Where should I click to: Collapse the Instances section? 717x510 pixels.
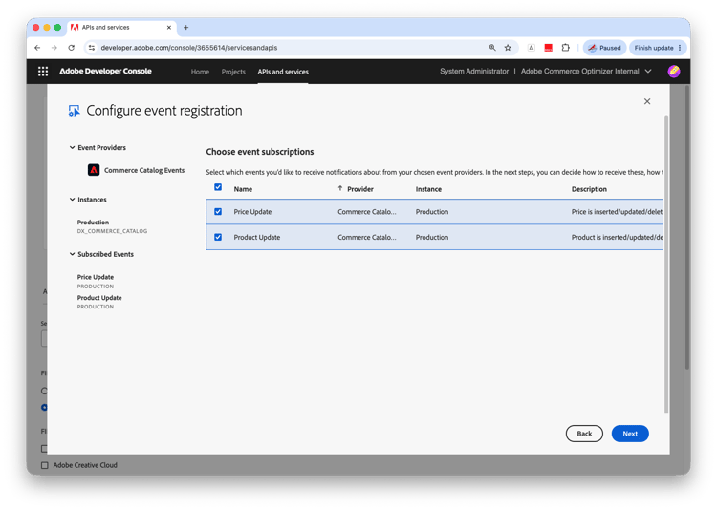point(72,200)
